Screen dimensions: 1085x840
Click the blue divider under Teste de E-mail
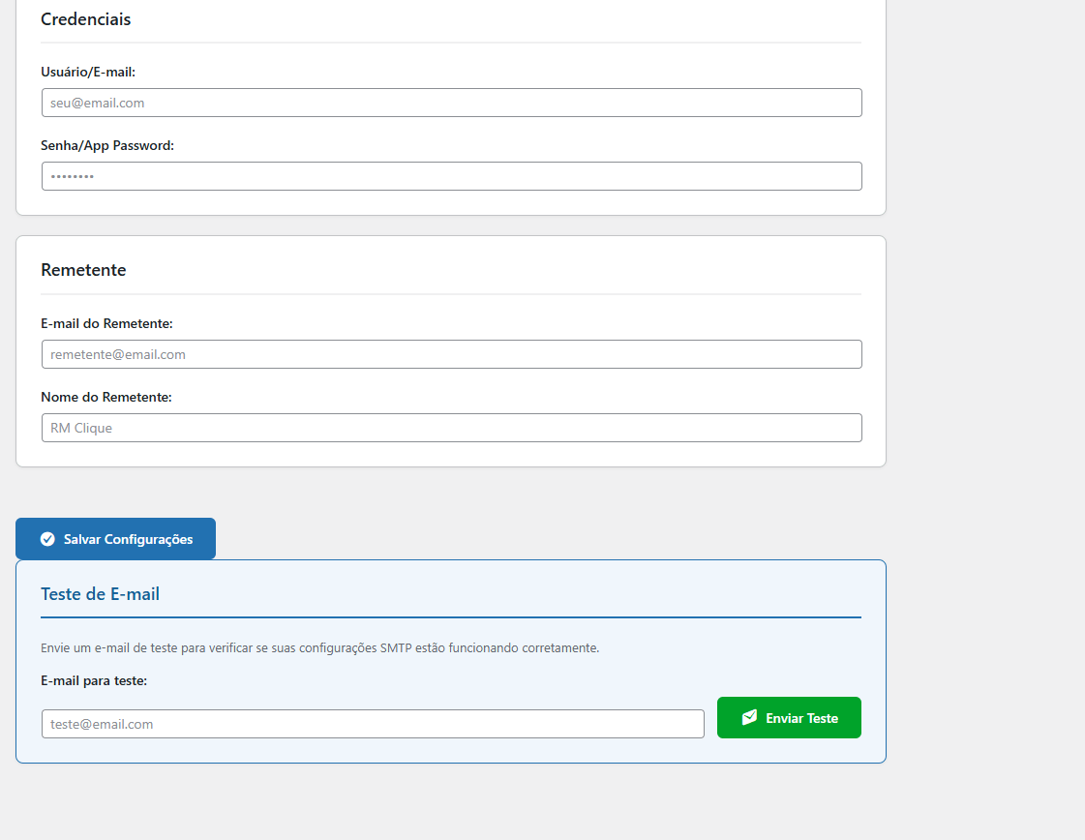[451, 616]
